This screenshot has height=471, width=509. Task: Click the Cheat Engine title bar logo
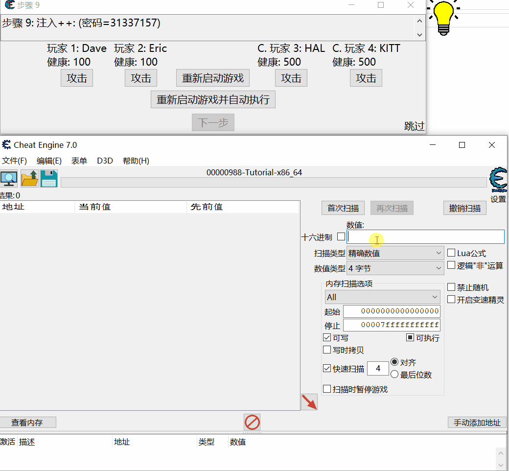[x=6, y=145]
